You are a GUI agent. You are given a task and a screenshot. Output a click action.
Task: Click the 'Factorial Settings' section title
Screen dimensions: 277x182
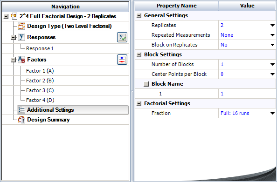tap(167, 103)
